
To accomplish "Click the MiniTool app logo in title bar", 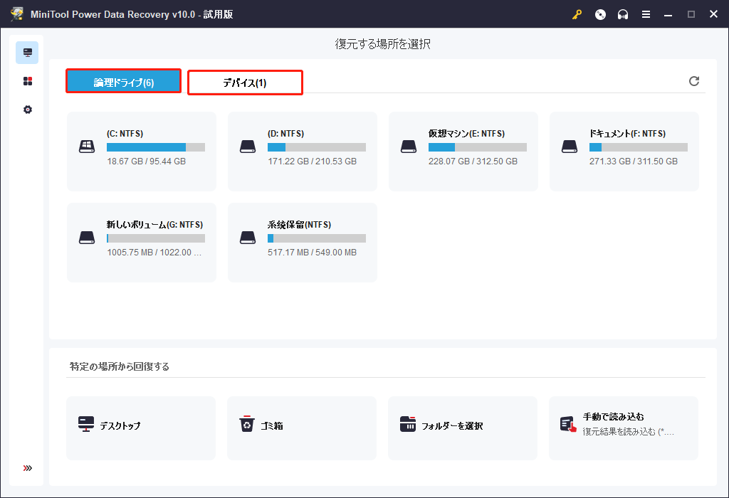I will click(17, 14).
